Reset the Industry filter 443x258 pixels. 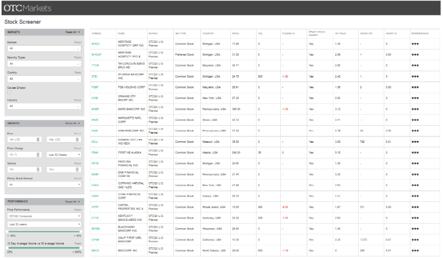pos(78,100)
